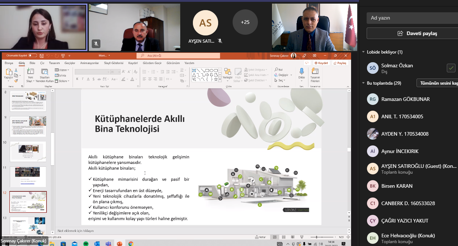Click the Paylaş button in PowerPoint
The image size is (458, 246).
tap(340, 63)
